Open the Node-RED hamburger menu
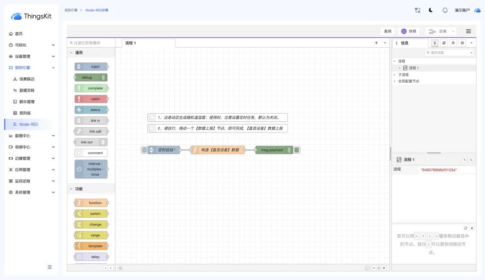This screenshot has width=485, height=280. [x=468, y=31]
